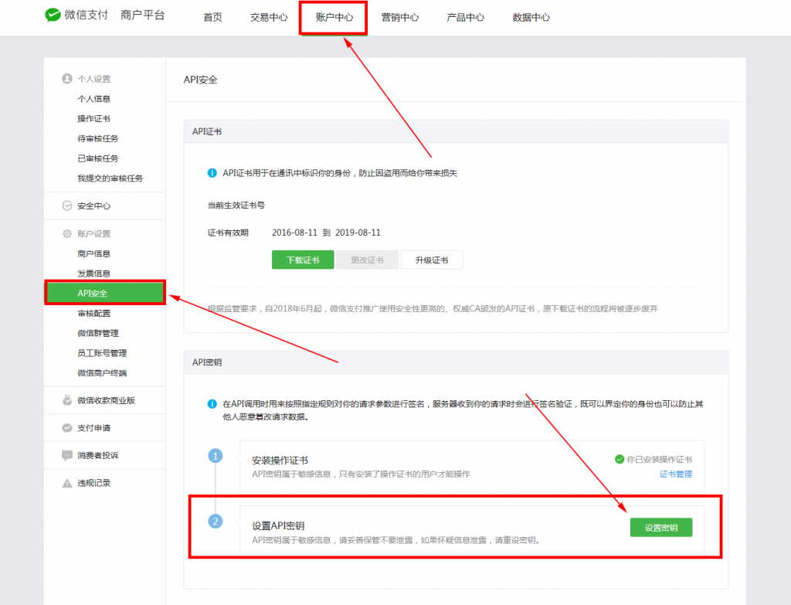Screen dimensions: 791x605
Task: Open 已审核任务 in the sidebar
Action: (98, 158)
